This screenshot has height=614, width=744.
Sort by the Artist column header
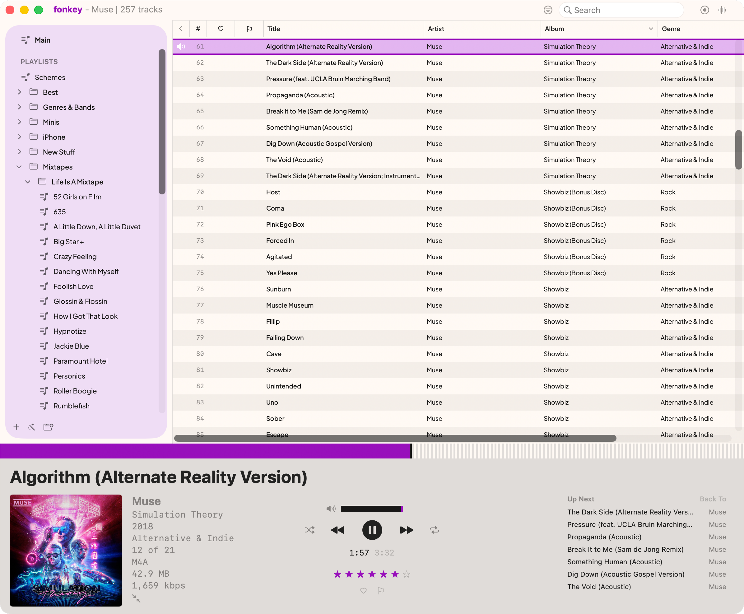coord(482,29)
